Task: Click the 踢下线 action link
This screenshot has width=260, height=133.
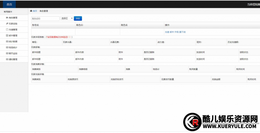Action: coord(182,32)
